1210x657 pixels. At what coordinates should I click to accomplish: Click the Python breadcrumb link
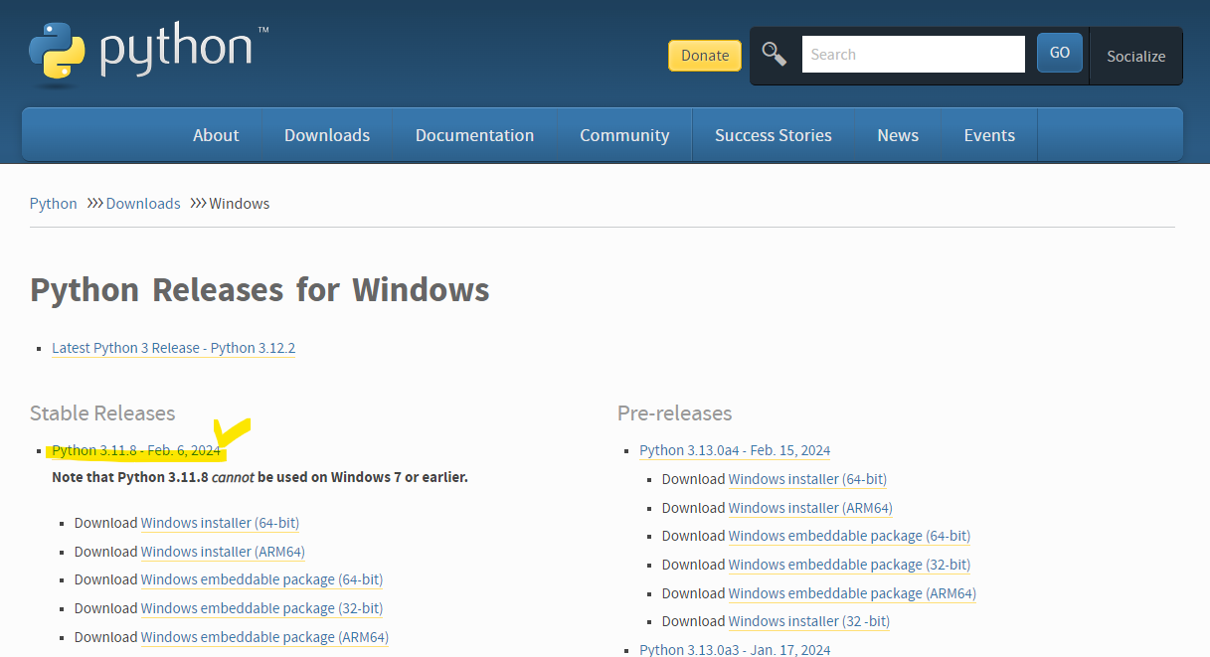54,203
